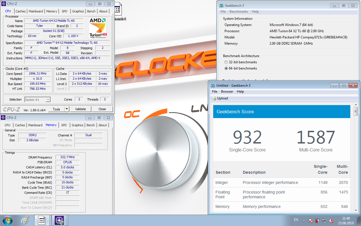Open Help menu in Untitled Geekbench window
The height and width of the screenshot is (226, 361).
(x=240, y=92)
